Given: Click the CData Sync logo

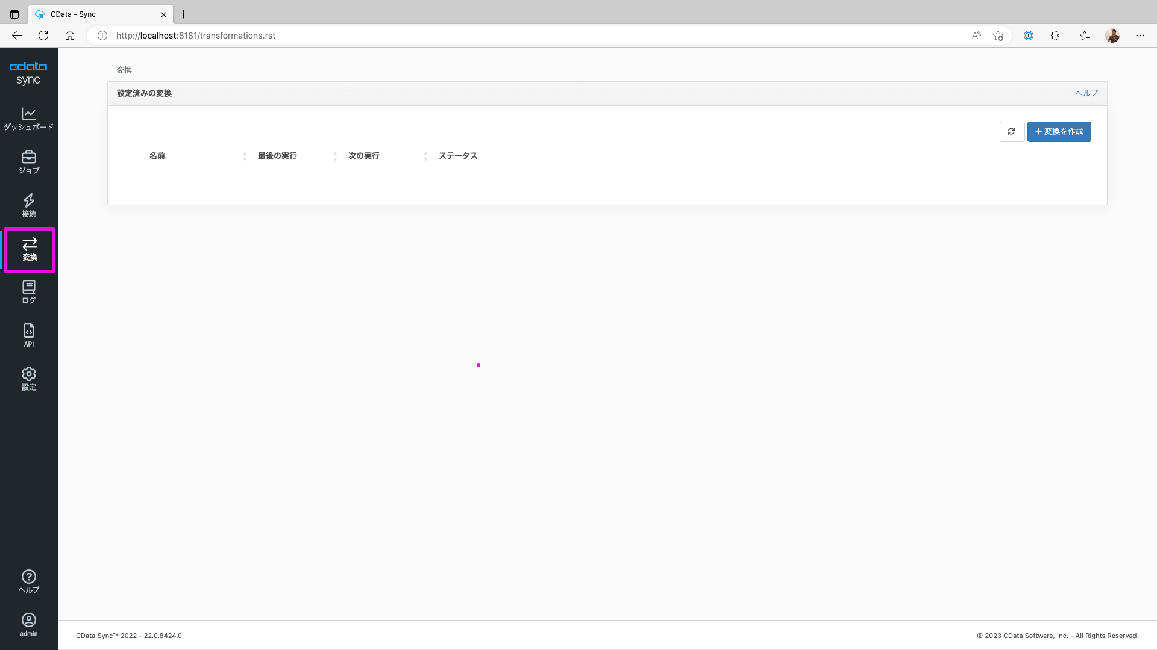Looking at the screenshot, I should click(x=28, y=73).
